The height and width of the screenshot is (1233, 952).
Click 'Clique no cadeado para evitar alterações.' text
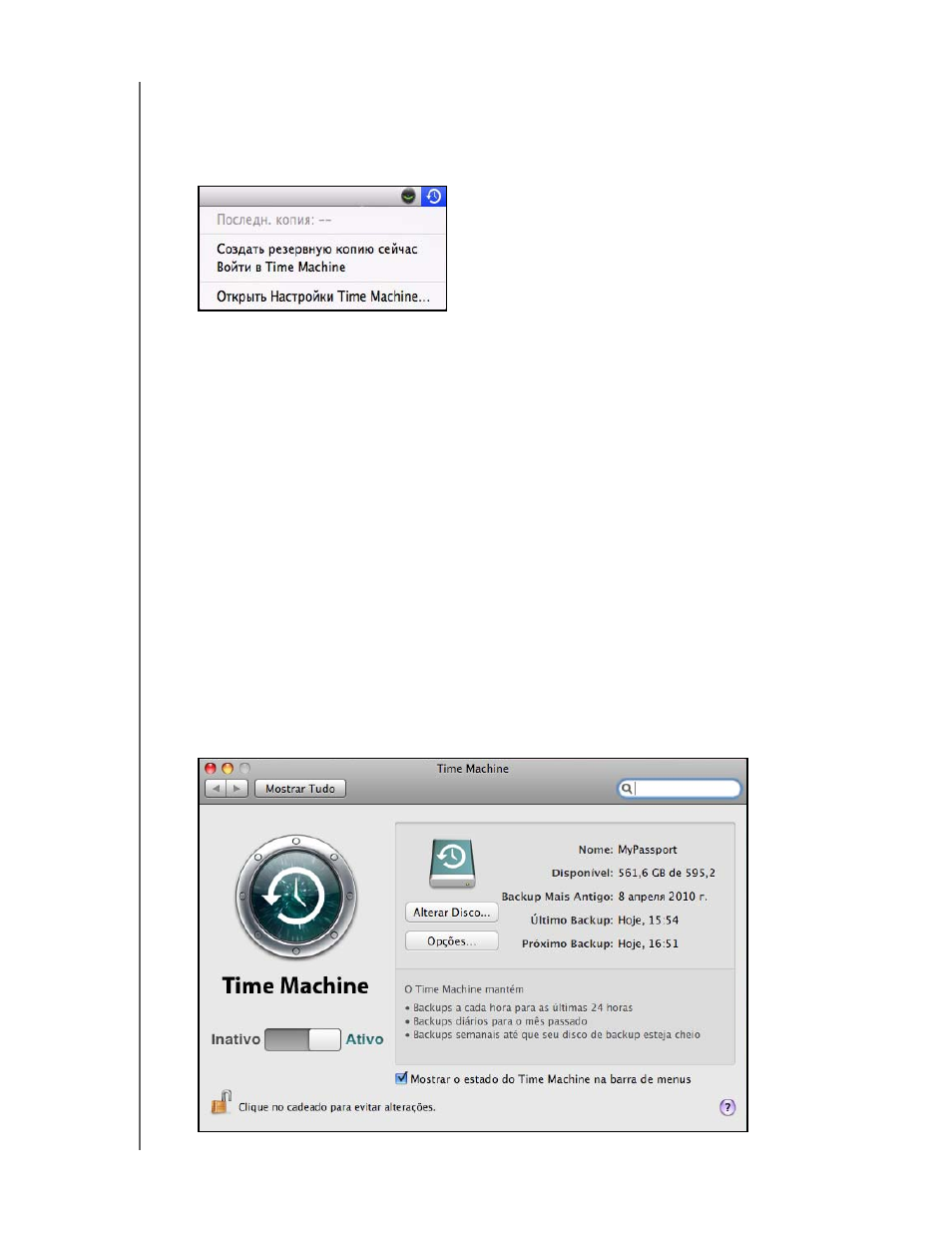tap(336, 1107)
